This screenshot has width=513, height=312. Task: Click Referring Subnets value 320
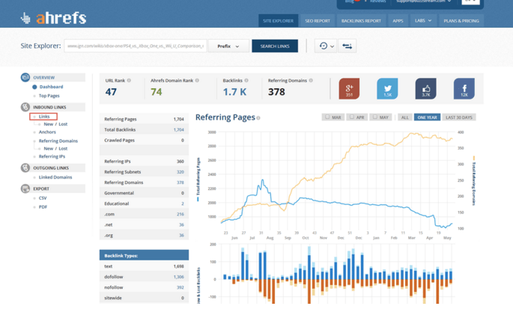tap(180, 172)
